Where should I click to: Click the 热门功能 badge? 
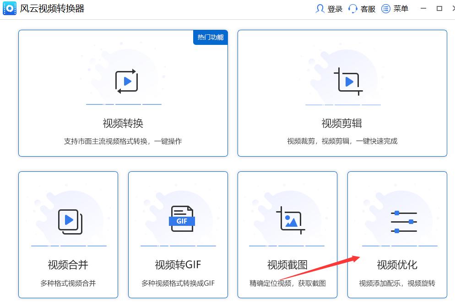[210, 38]
